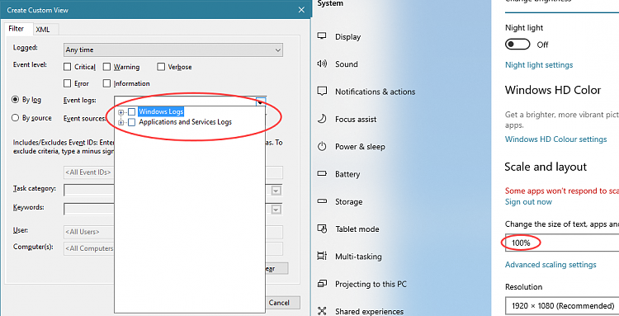Viewport: 619px width, 316px height.
Task: Click into the All Users field
Action: coord(89,232)
